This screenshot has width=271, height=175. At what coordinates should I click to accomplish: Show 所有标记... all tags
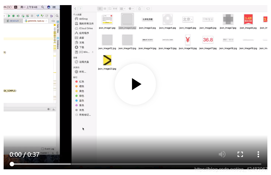coord(83,115)
